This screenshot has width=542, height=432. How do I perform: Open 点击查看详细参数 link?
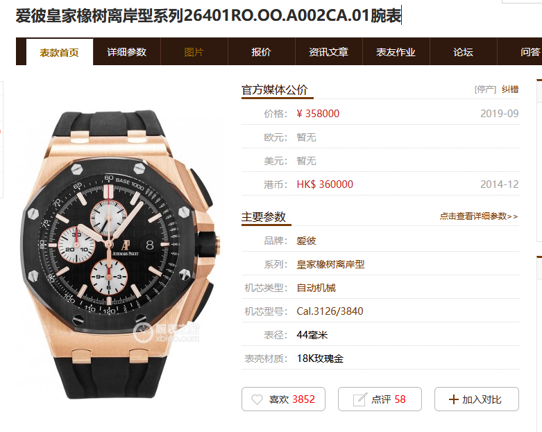[x=479, y=216]
